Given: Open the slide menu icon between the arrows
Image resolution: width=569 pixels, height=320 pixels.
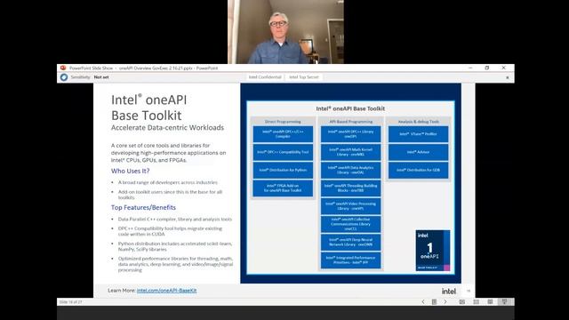Looking at the screenshot, I should 434,302.
